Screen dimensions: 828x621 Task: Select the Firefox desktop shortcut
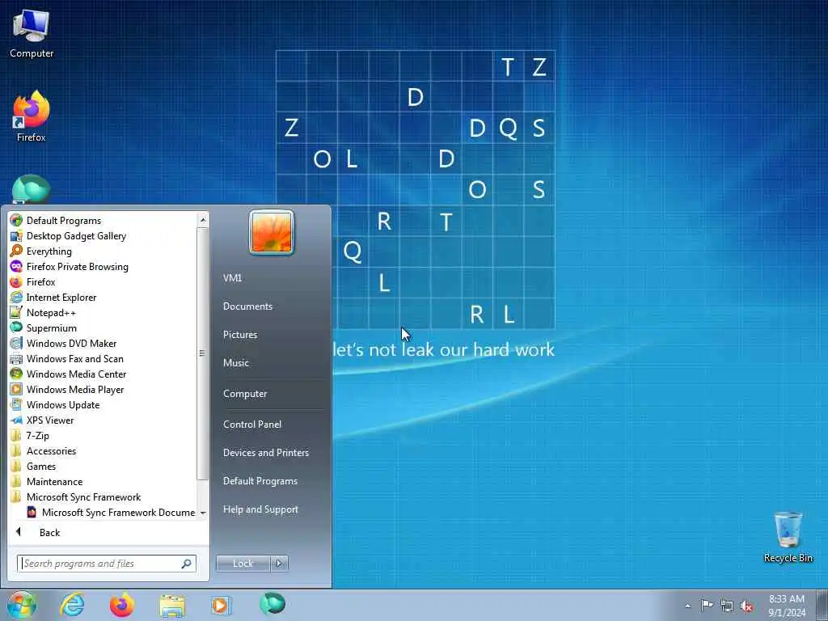click(x=32, y=116)
